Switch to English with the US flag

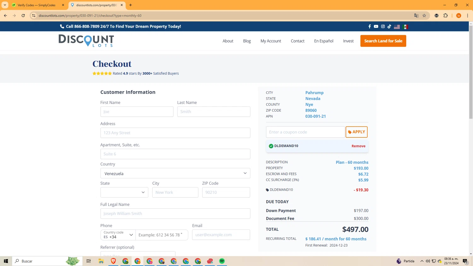[397, 27]
